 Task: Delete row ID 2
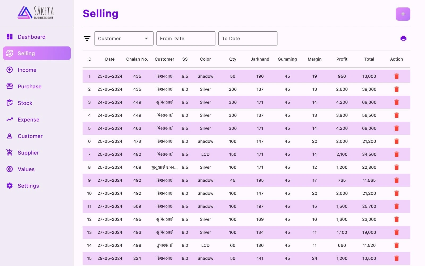click(x=396, y=89)
